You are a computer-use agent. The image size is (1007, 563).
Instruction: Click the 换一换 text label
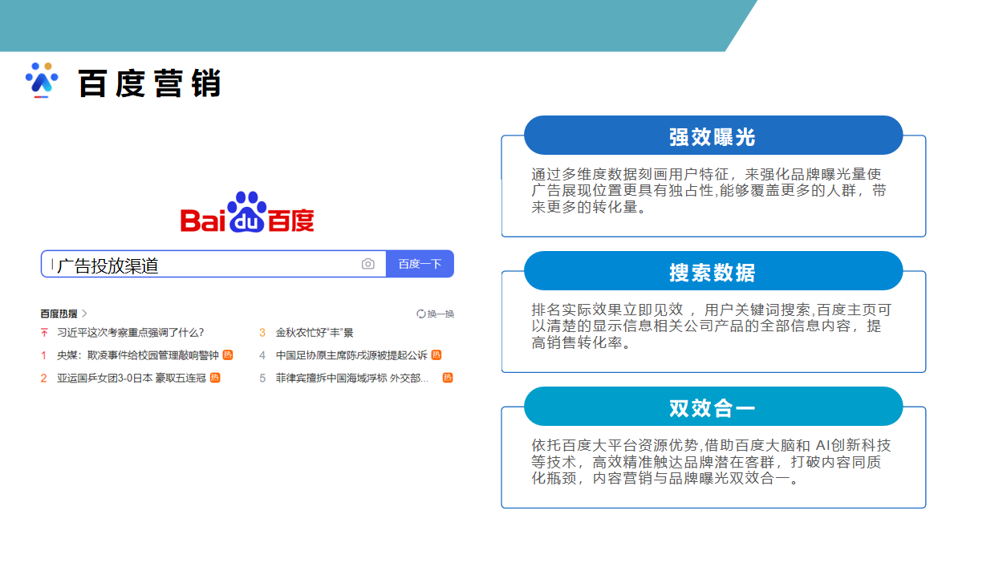click(441, 314)
